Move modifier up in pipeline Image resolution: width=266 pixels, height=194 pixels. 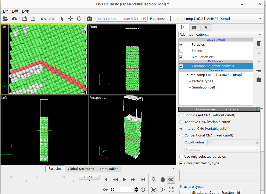click(259, 53)
